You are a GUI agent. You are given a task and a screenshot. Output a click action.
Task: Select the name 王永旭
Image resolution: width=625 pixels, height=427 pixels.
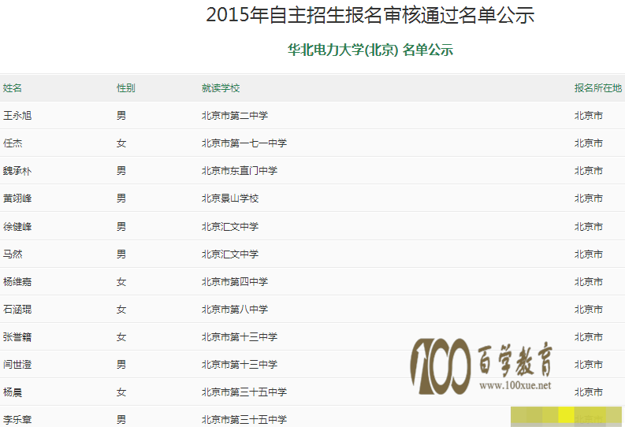pos(17,116)
